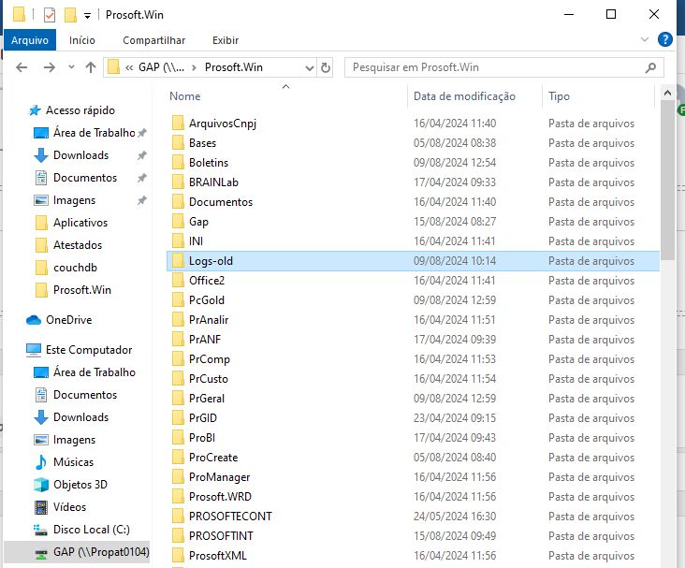Viewport: 685px width, 568px height.
Task: Click the vertical scrollbar thumb
Action: 667,181
